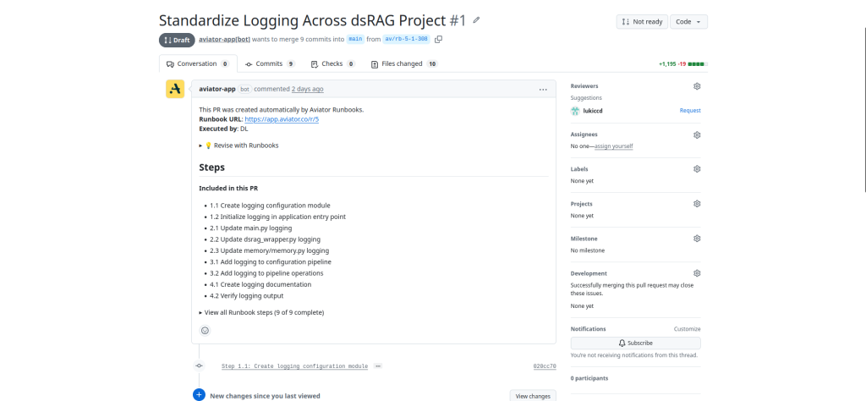Screen dimensions: 866x401
Task: Switch to the Files changed tab
Action: pyautogui.click(x=404, y=63)
